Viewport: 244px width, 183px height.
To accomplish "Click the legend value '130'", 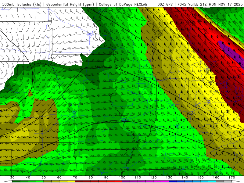I will [169, 178].
